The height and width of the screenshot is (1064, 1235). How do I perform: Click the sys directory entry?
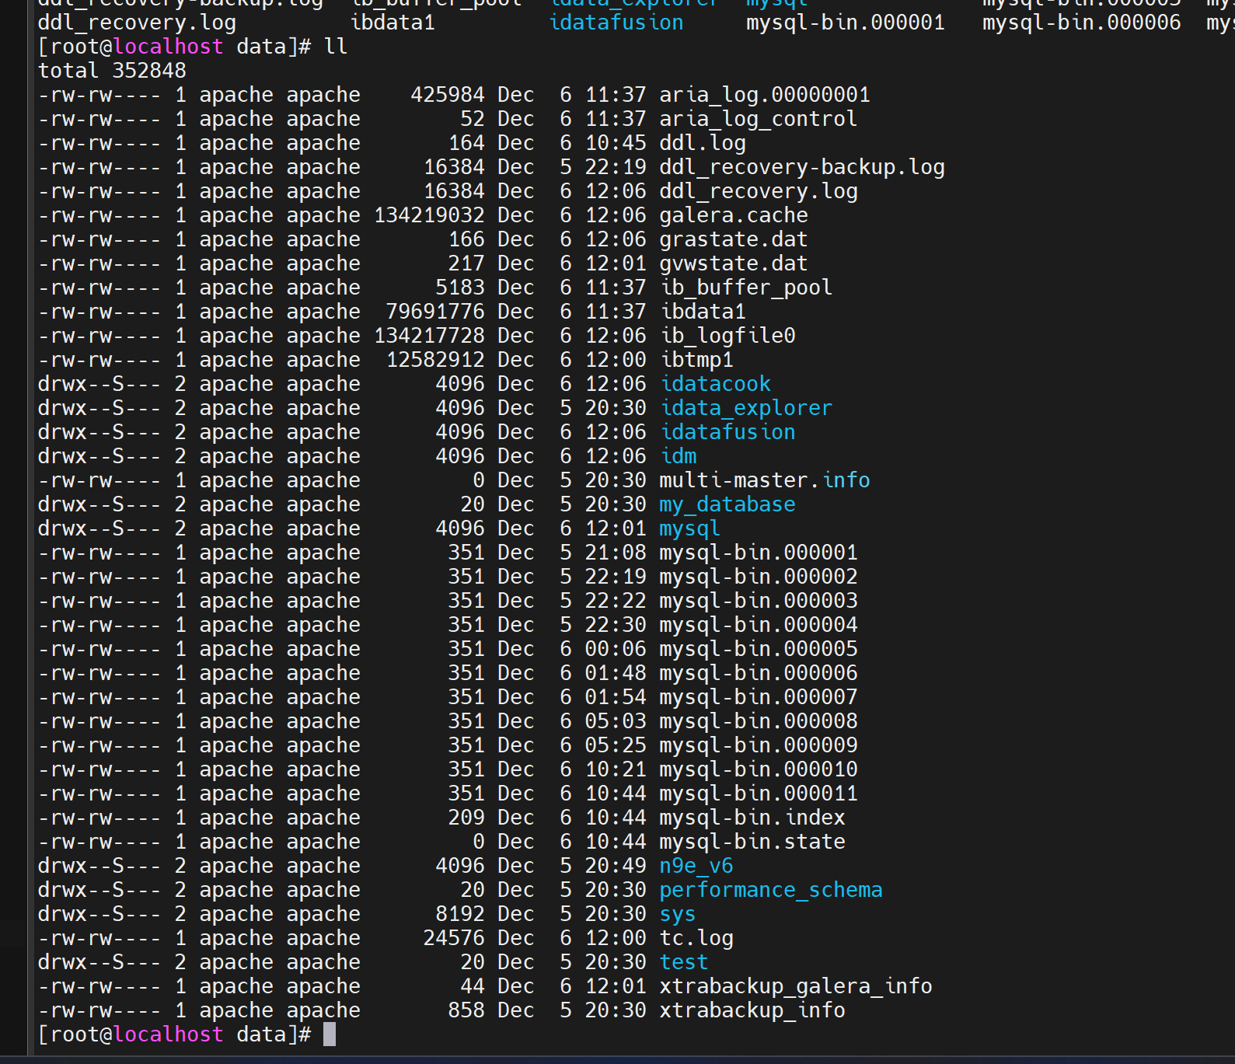(677, 914)
